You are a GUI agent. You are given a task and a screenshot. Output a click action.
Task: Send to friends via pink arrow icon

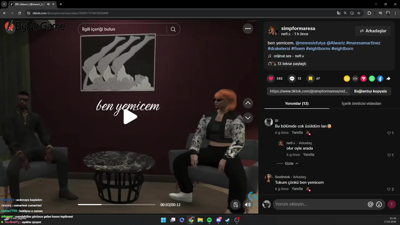click(363, 79)
